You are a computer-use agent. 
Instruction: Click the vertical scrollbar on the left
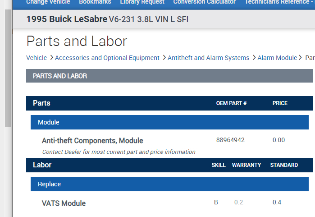coord(8,68)
